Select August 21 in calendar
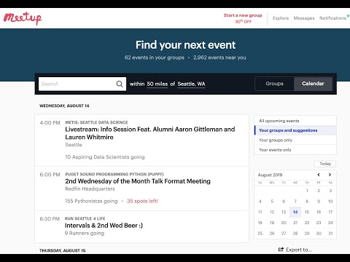 (295, 223)
